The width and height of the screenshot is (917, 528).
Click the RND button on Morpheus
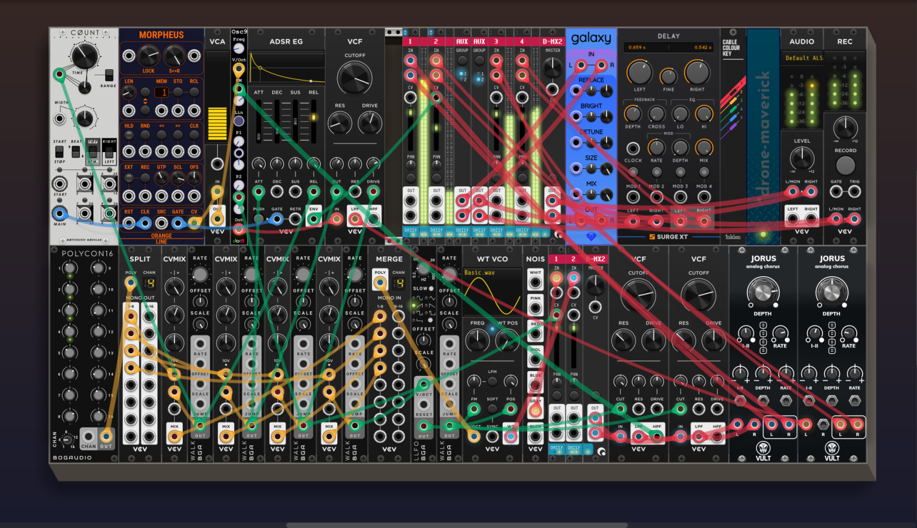pos(145,135)
